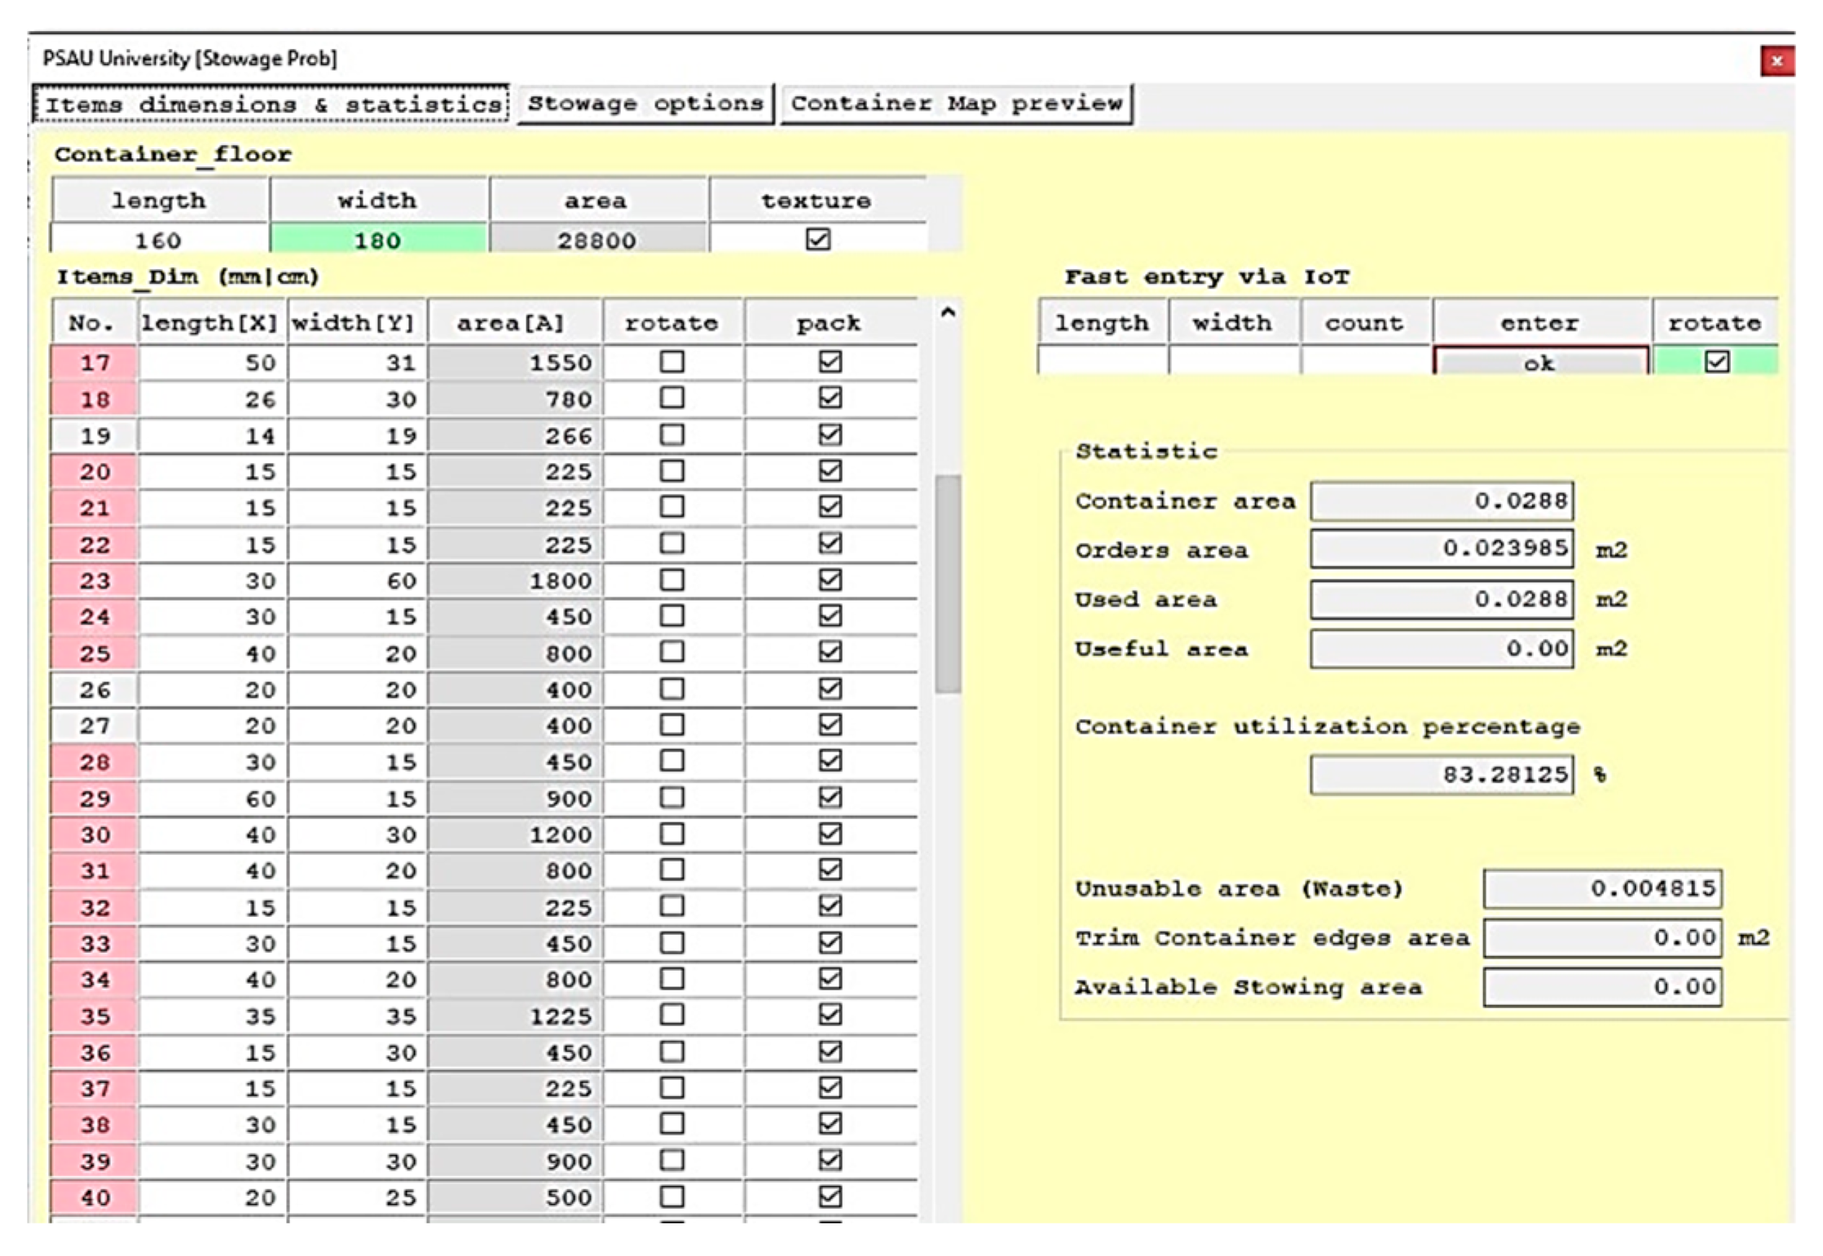Toggle Fast entry rotate checkbox
Image resolution: width=1823 pixels, height=1256 pixels.
[x=1716, y=361]
